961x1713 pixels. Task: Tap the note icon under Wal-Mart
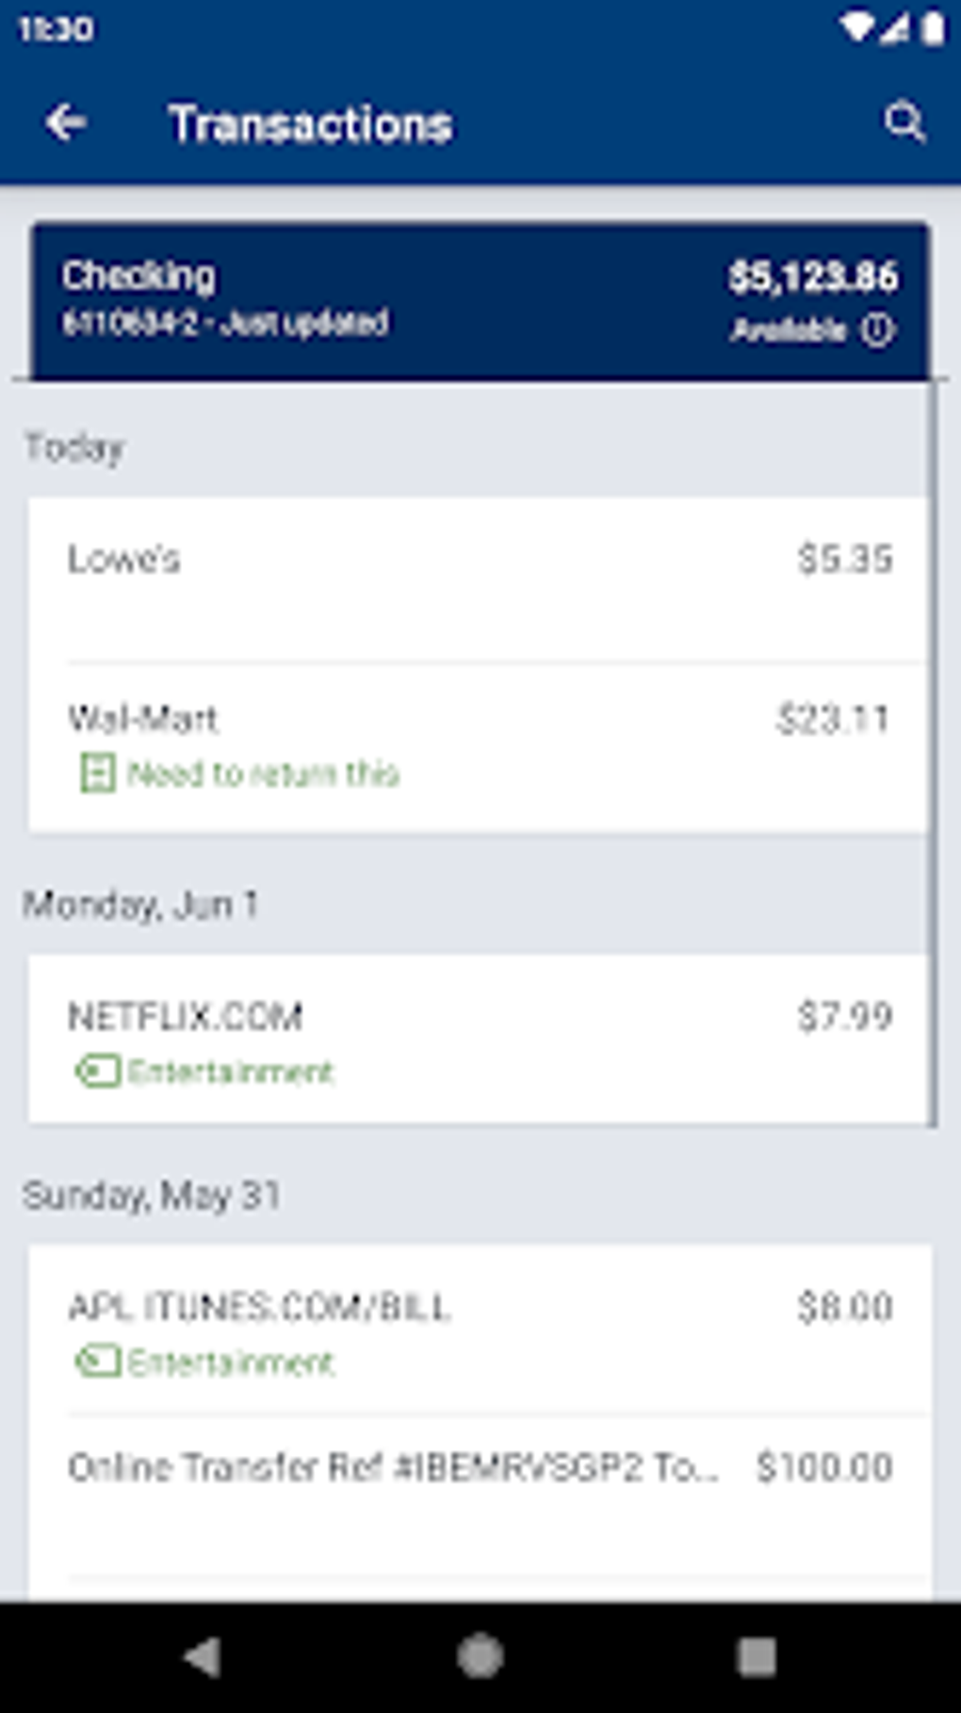coord(97,773)
